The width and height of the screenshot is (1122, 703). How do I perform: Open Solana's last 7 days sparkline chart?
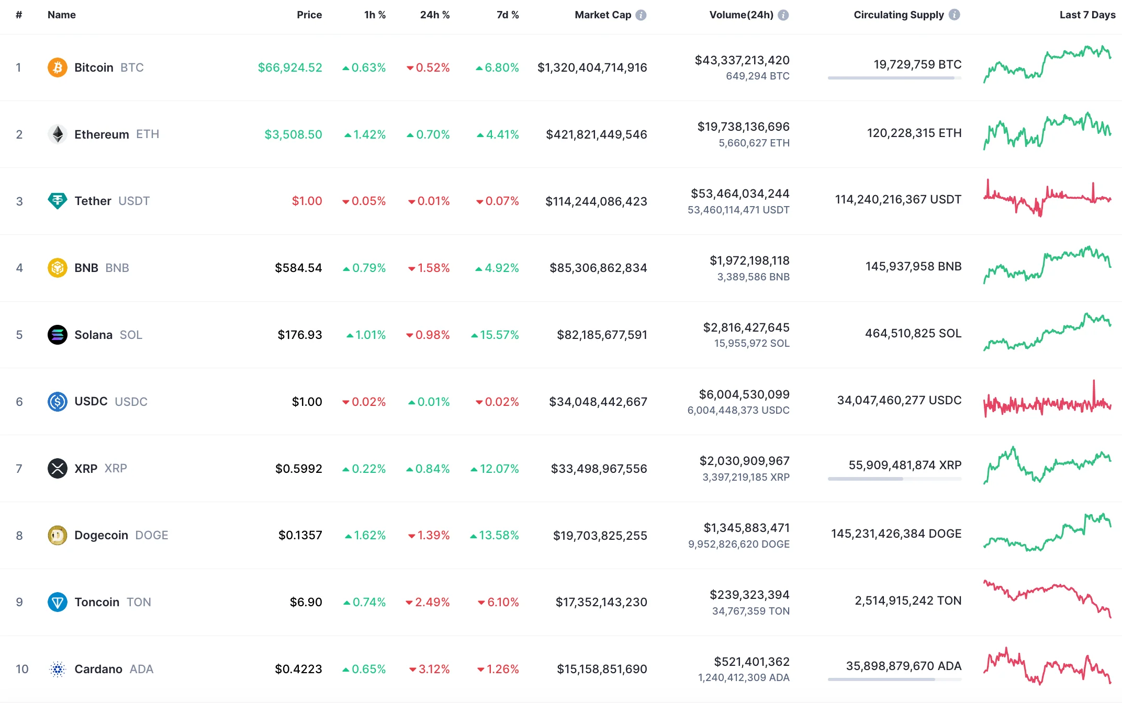pos(1047,333)
